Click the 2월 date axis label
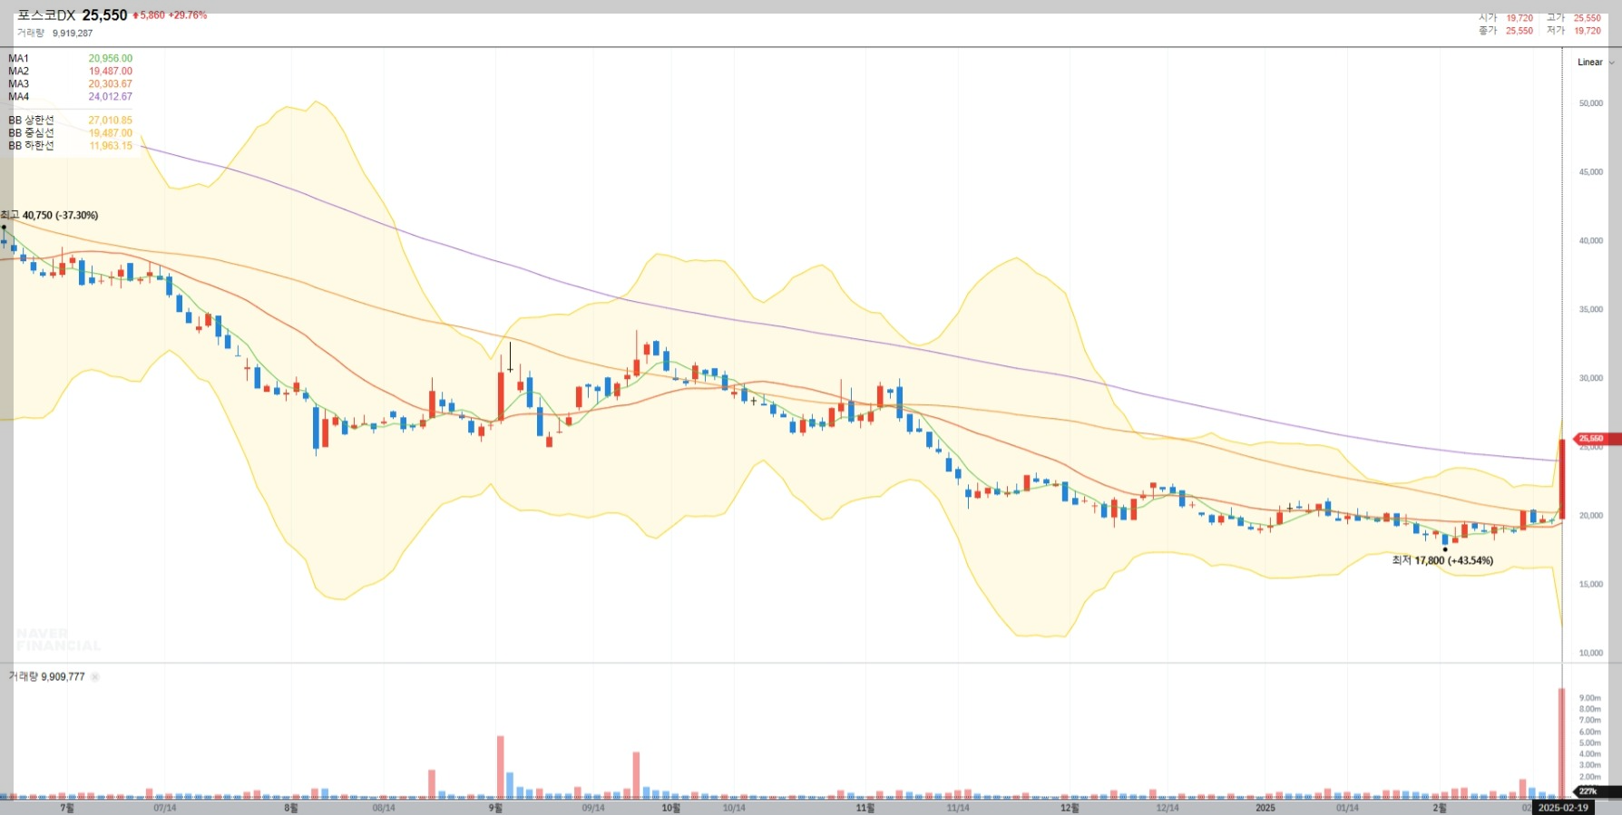 [x=1440, y=808]
